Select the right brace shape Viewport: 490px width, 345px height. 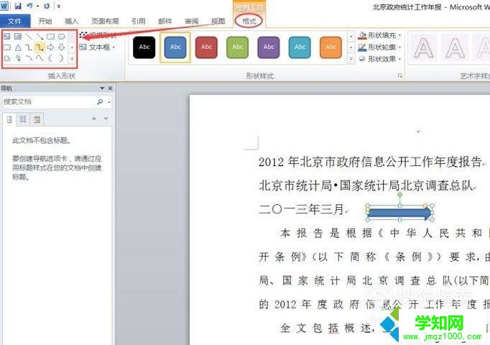coord(62,58)
